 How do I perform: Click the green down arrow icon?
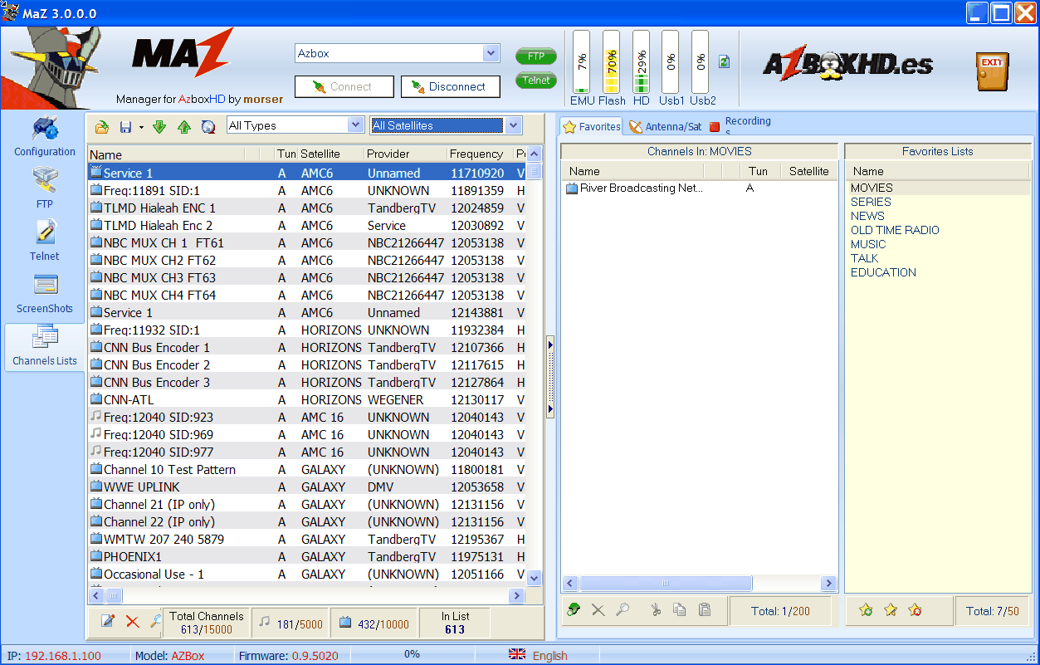[x=159, y=127]
